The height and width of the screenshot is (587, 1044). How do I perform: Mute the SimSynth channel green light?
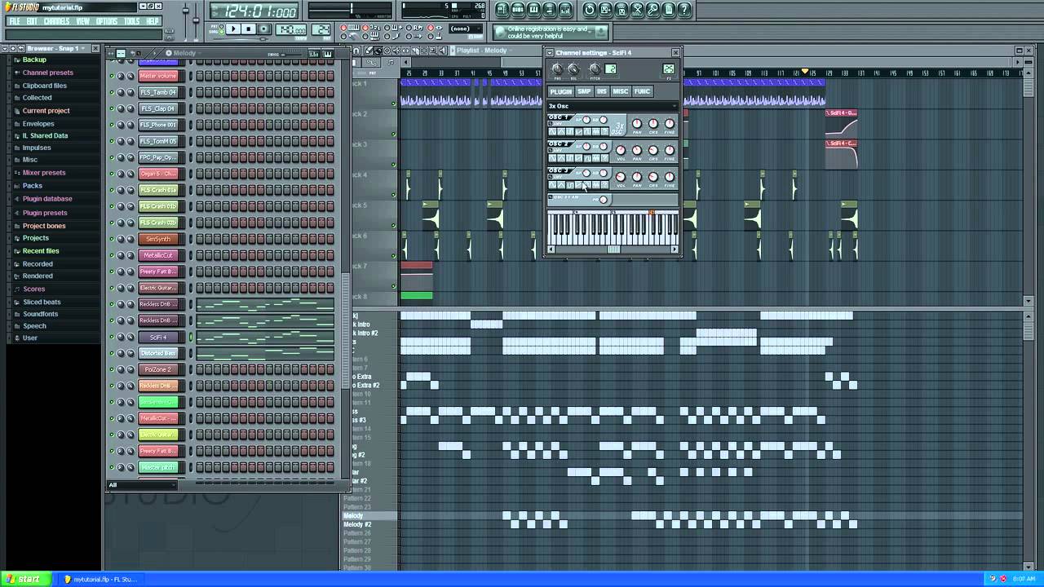click(x=112, y=239)
